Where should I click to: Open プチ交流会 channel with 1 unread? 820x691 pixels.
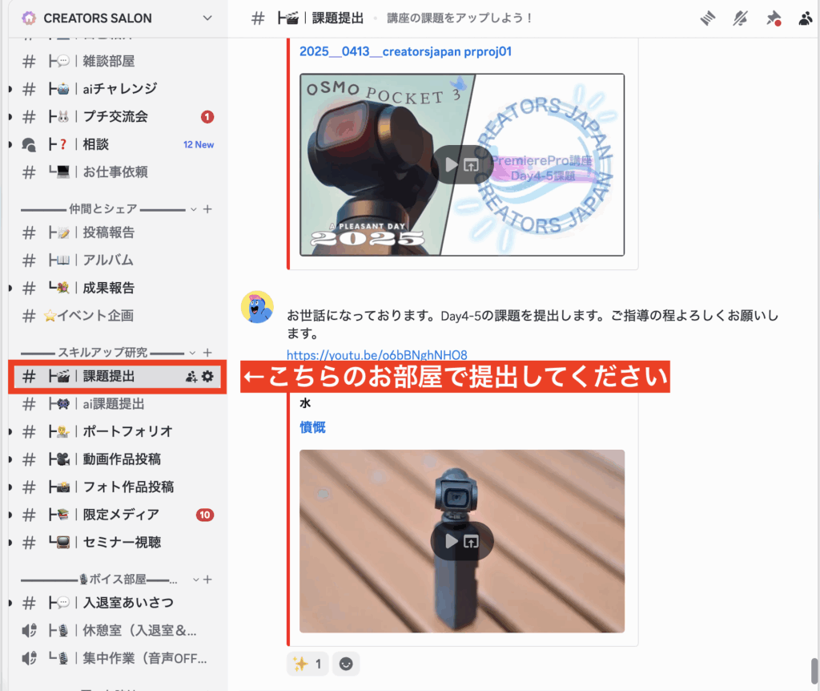(117, 117)
